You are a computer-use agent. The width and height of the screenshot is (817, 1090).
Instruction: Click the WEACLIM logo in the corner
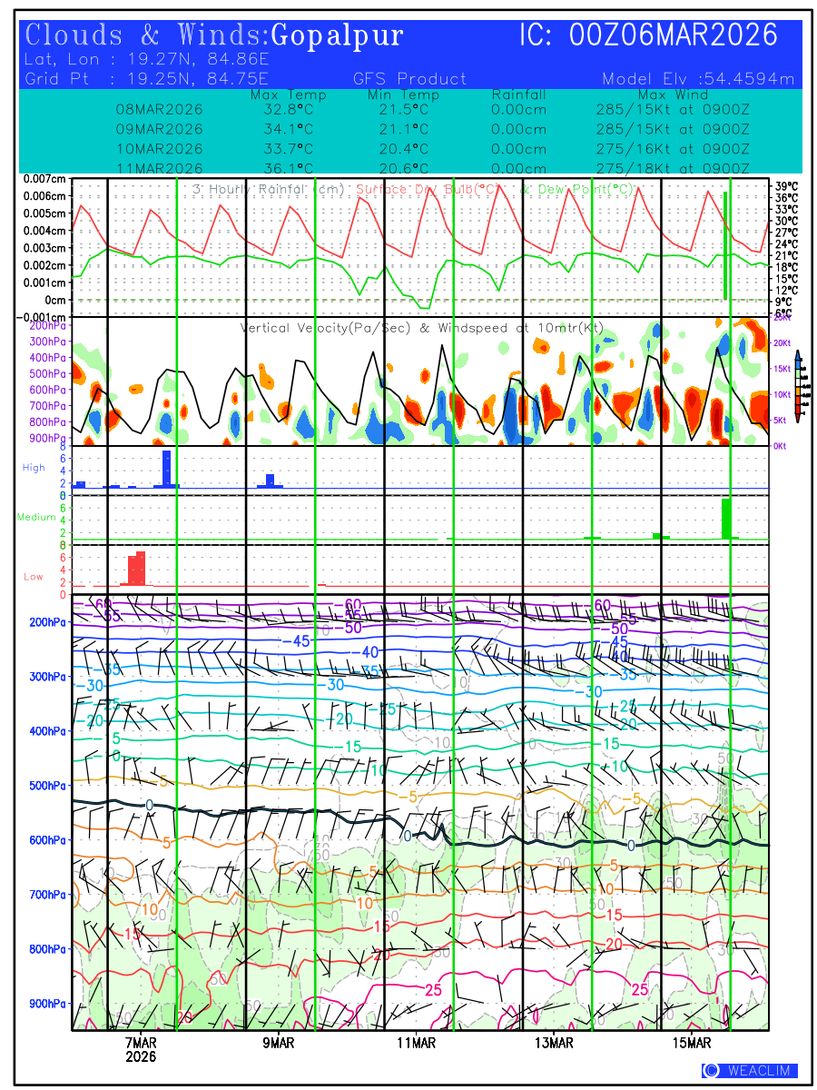pos(749,1070)
